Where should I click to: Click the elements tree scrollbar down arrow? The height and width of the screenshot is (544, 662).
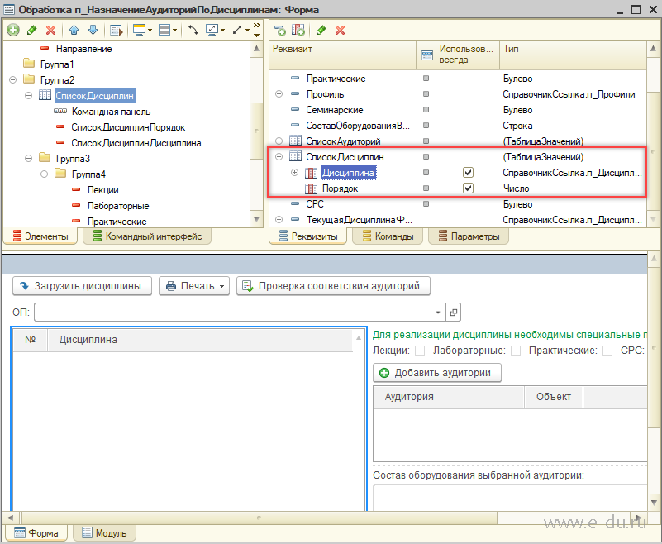[256, 219]
